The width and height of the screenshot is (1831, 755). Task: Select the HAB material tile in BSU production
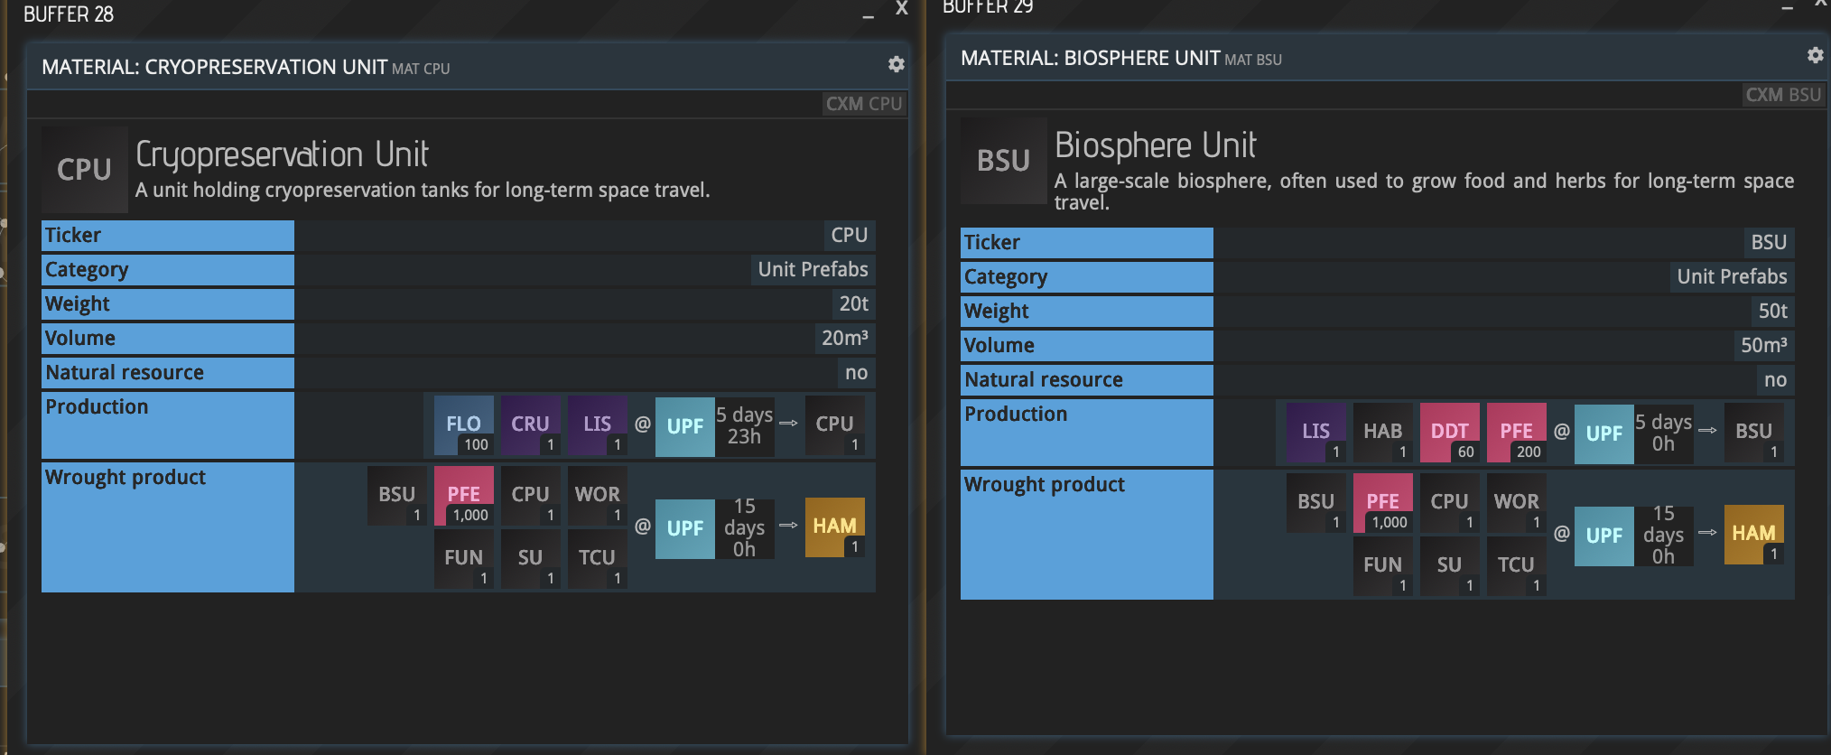(1382, 433)
